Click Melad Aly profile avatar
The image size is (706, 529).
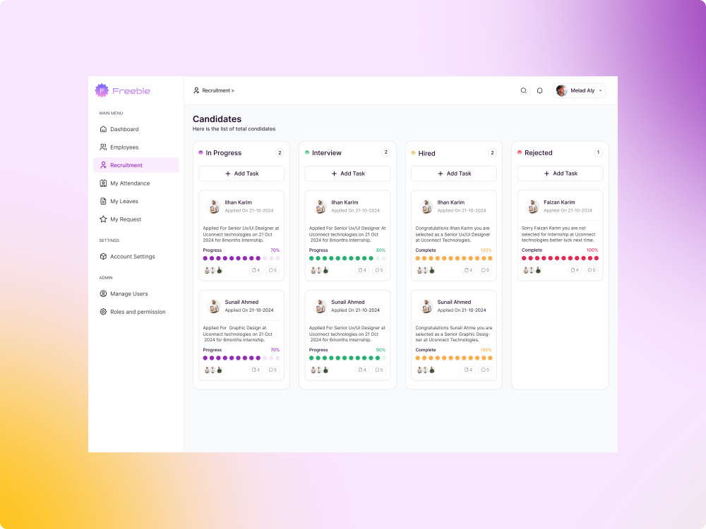tap(561, 90)
